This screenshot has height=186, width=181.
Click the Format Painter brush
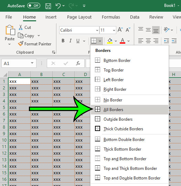point(21,44)
